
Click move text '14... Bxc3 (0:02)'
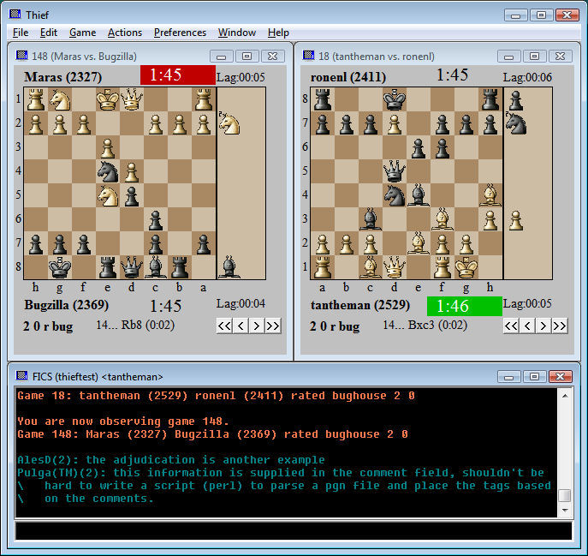coord(425,325)
